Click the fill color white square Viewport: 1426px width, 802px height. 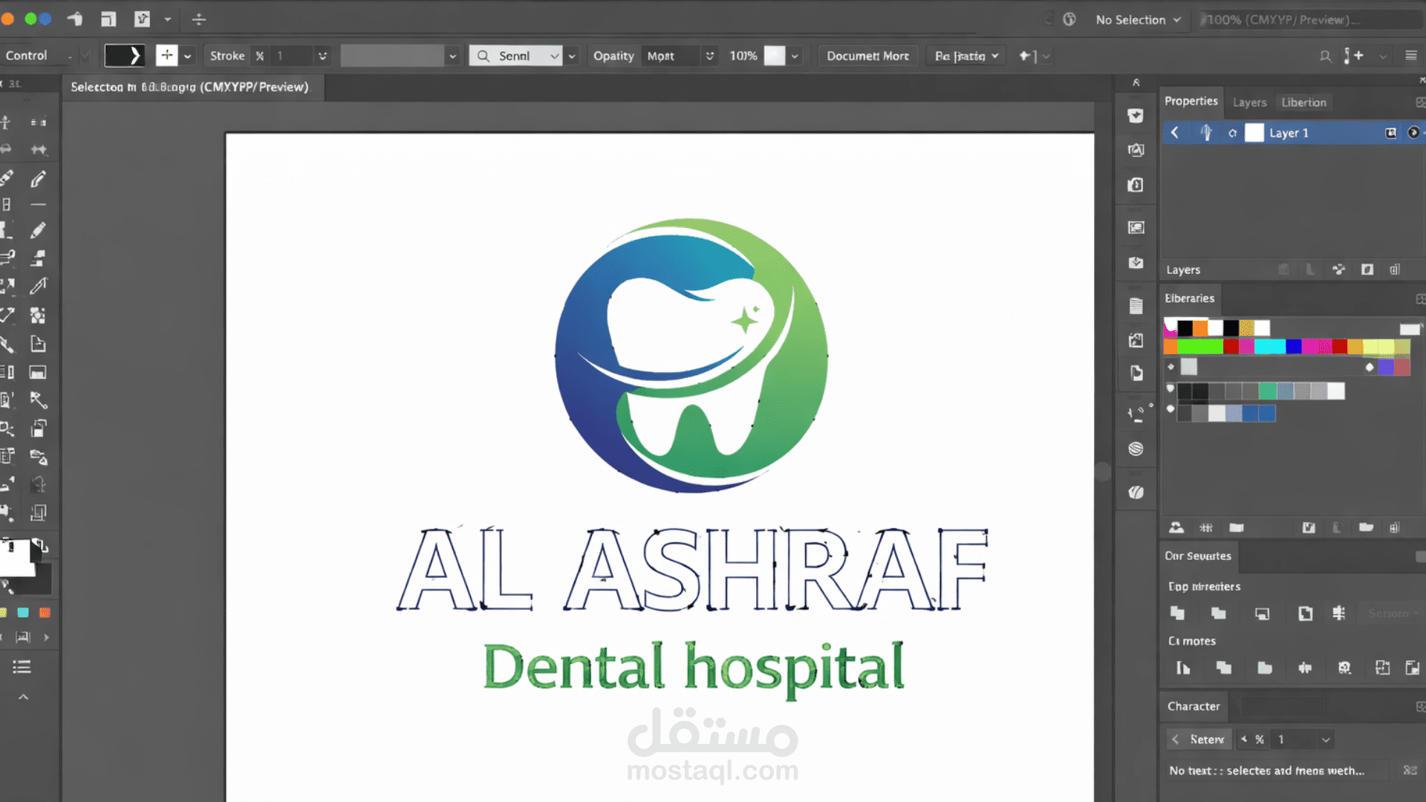point(16,558)
